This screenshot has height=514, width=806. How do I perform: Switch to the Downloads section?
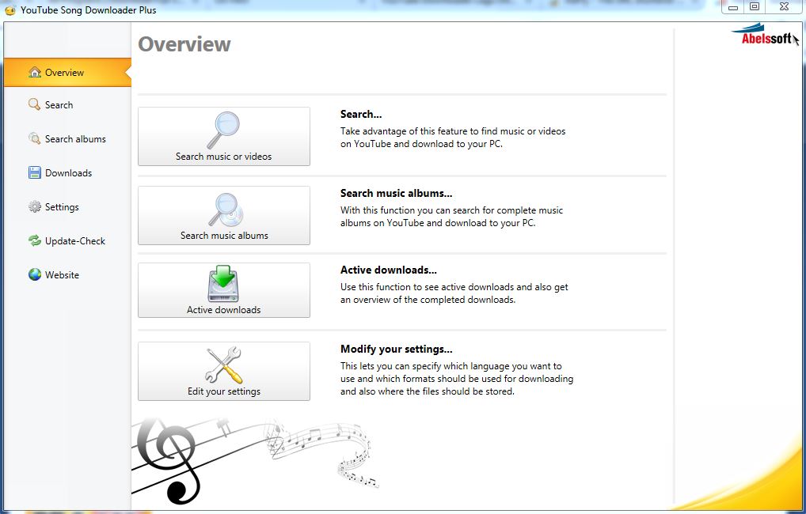point(67,172)
